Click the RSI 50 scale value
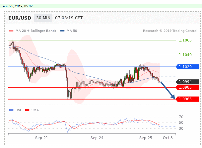The width and height of the screenshot is (202, 148). click(x=181, y=122)
